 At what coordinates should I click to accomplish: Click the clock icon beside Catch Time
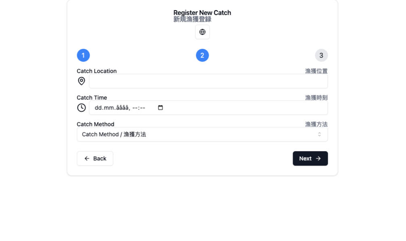[x=82, y=108]
